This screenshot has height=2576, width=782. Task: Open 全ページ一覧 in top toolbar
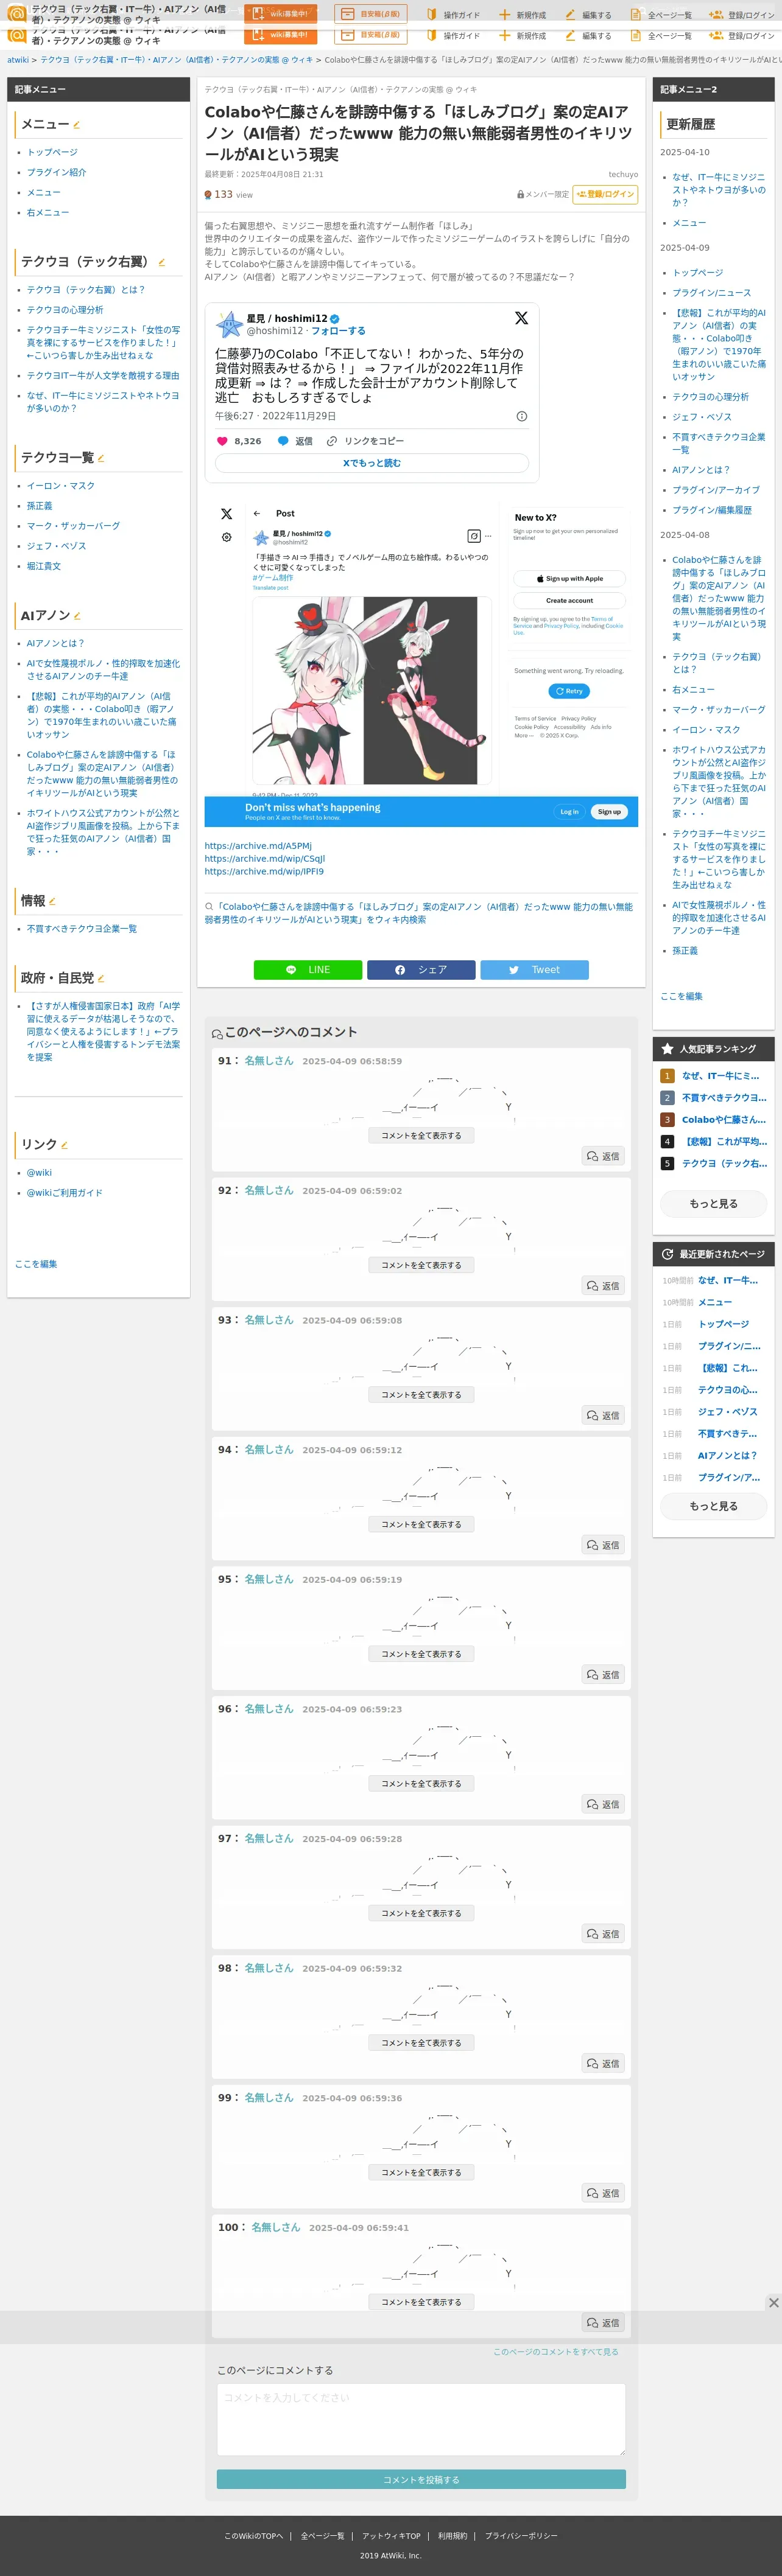coord(661,15)
